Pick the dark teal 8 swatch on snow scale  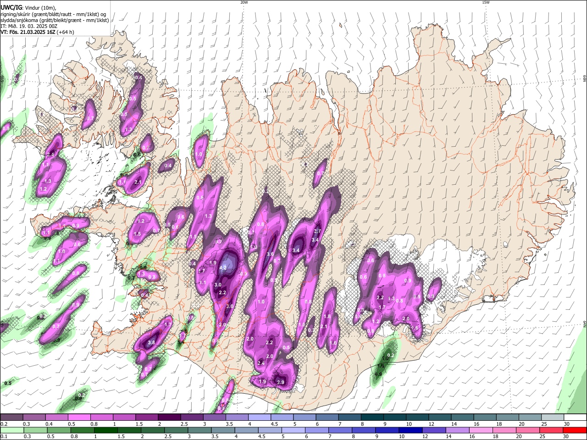(372, 418)
